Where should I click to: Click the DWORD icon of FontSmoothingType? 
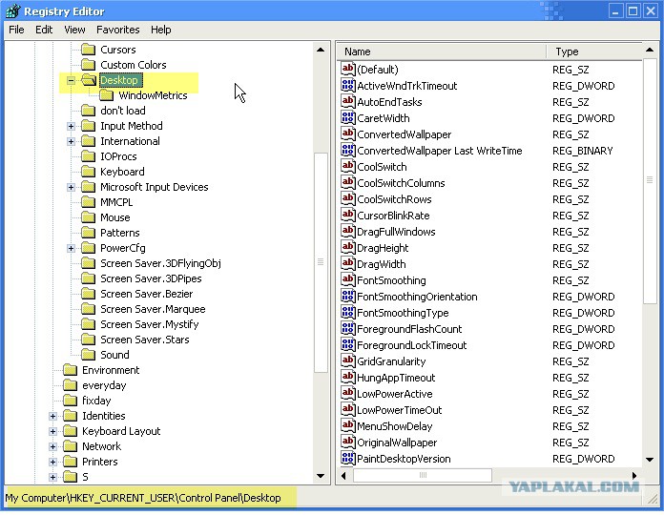click(x=347, y=312)
